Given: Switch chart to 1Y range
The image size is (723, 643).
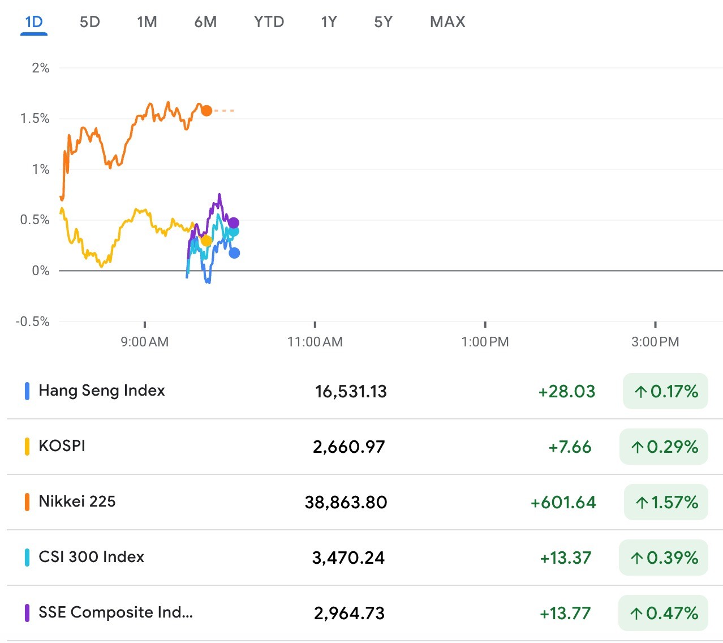Looking at the screenshot, I should [x=329, y=22].
